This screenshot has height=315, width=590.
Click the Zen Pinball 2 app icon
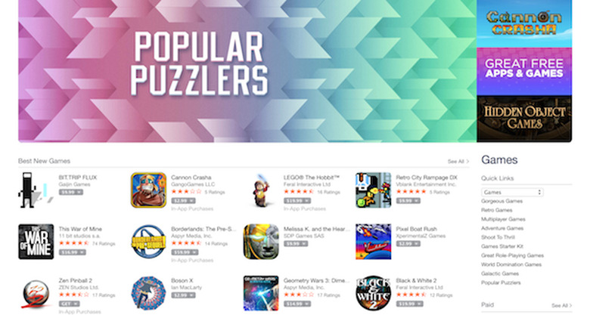tap(36, 293)
